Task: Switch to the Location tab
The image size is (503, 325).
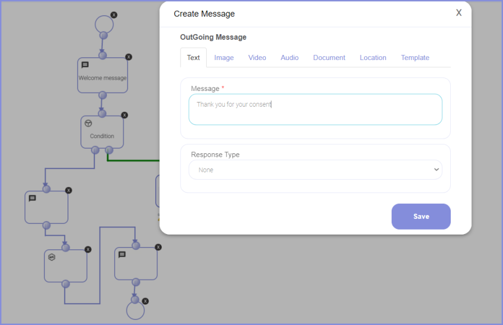Action: coord(373,58)
